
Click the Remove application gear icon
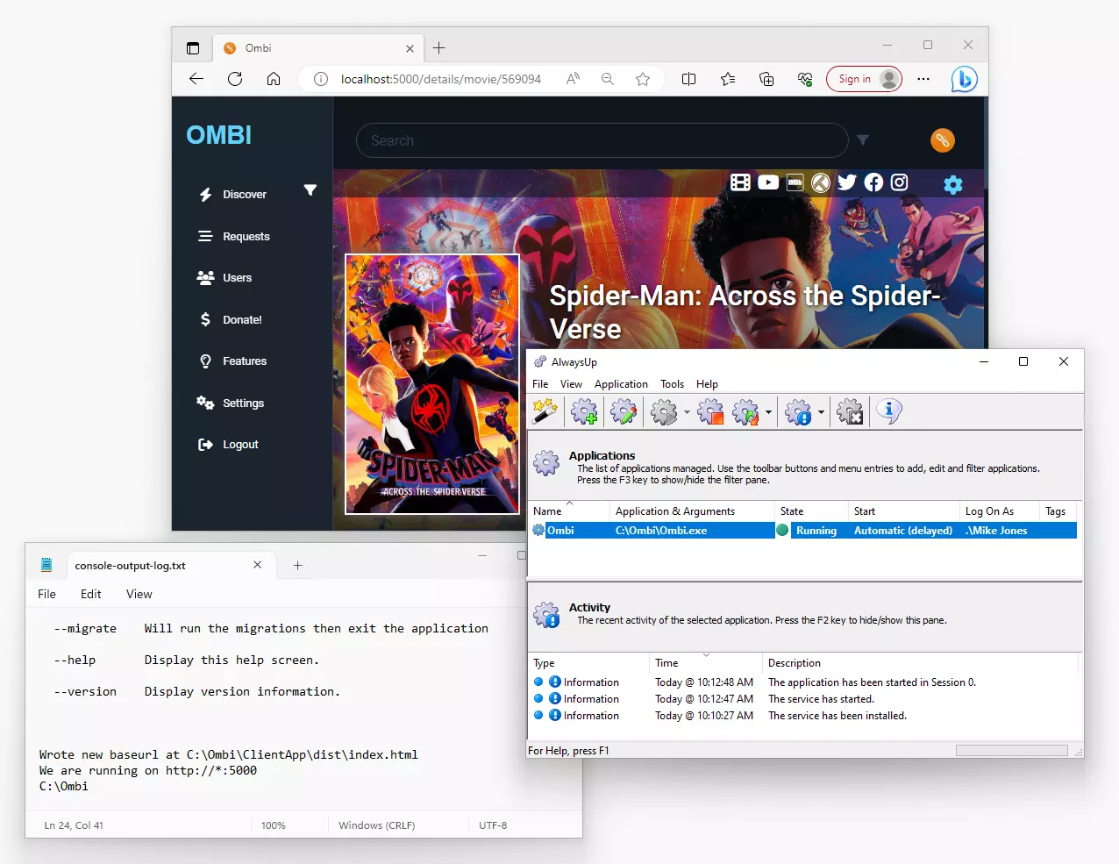(850, 411)
